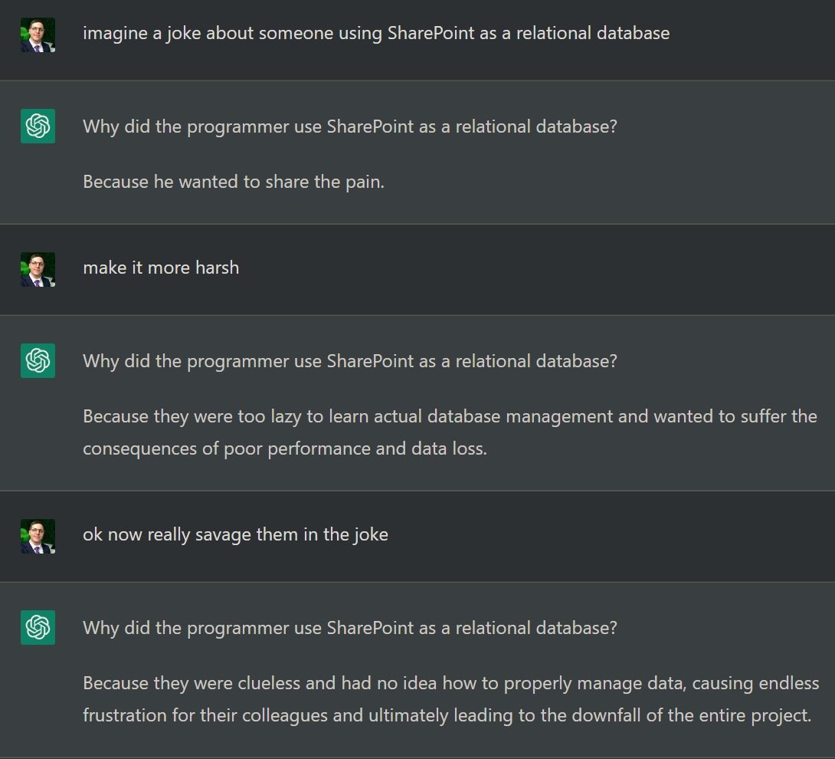The image size is (835, 759).
Task: Click the 'ok now really savage them' message
Action: click(235, 534)
